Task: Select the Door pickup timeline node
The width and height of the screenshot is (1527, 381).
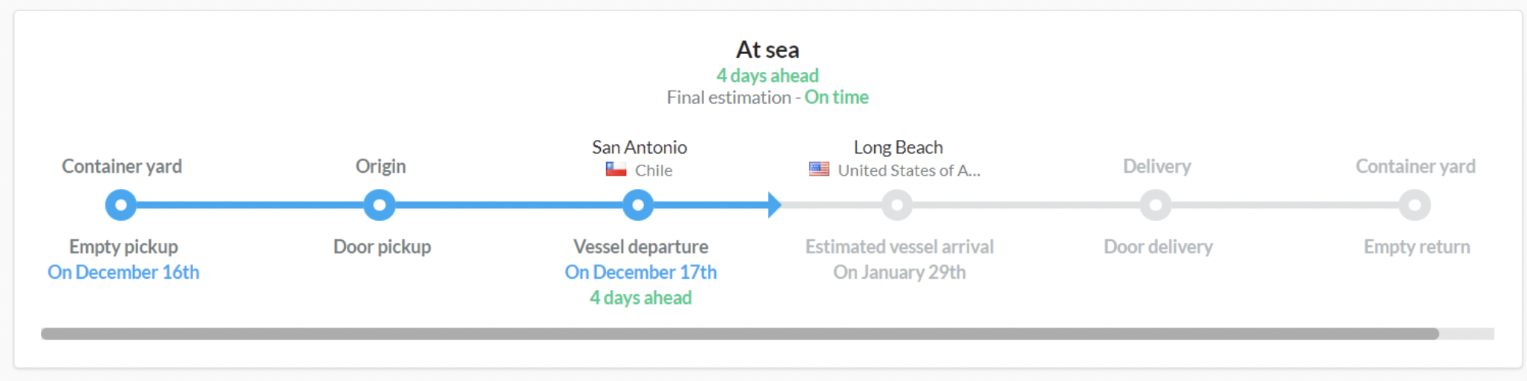Action: pyautogui.click(x=380, y=205)
